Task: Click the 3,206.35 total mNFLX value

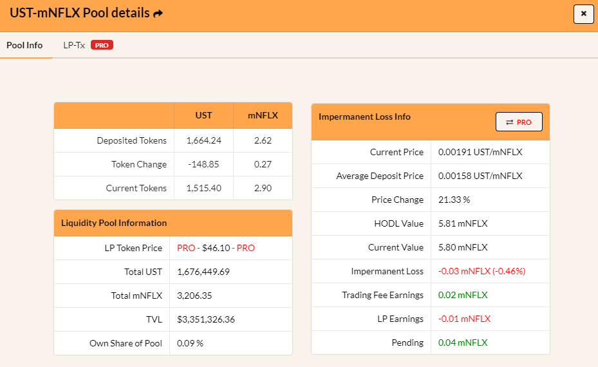Action: coord(194,296)
